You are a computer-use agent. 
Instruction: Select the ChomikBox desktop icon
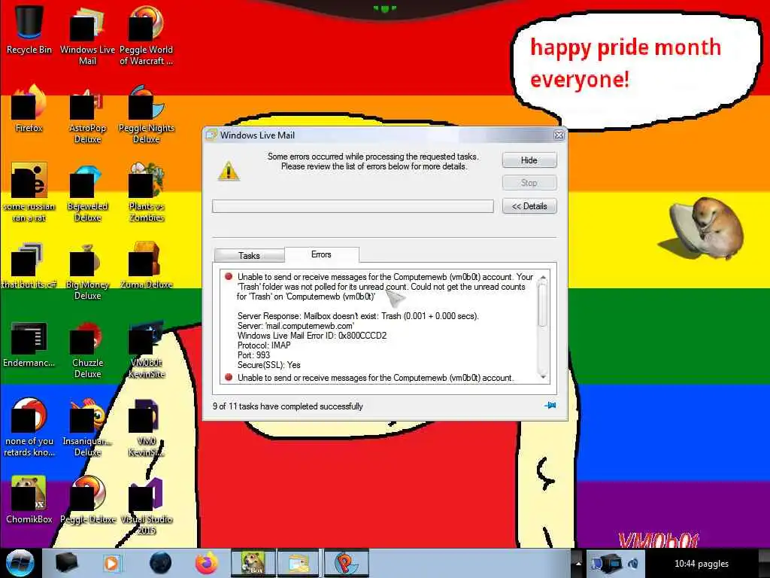pos(29,500)
